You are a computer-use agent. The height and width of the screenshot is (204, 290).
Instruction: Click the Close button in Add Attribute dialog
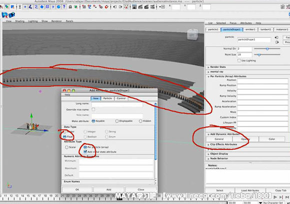coord(141,190)
